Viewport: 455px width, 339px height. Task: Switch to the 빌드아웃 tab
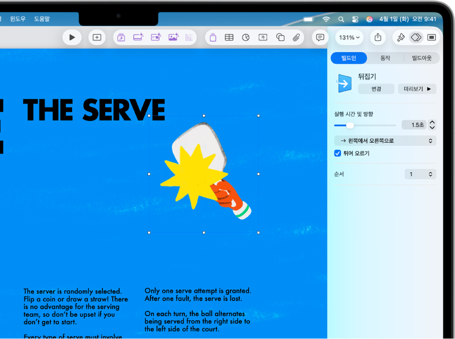click(421, 58)
